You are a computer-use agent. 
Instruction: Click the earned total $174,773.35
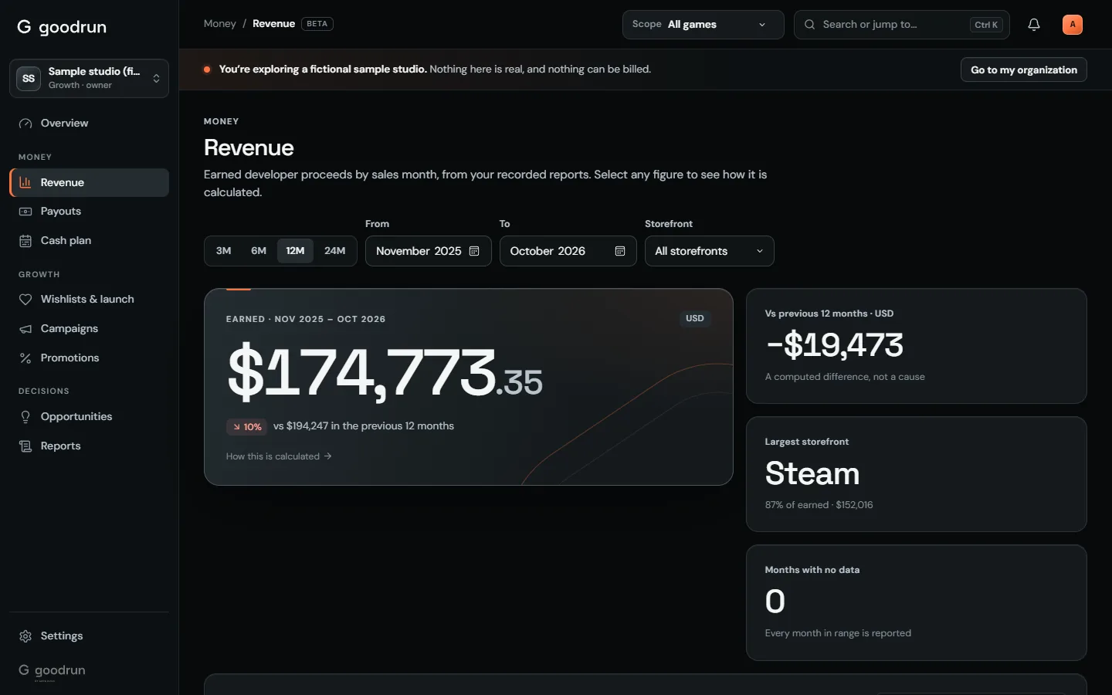point(385,374)
